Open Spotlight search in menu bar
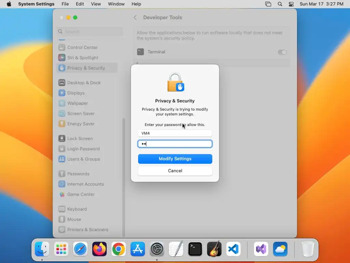The height and width of the screenshot is (263, 350). tap(280, 4)
